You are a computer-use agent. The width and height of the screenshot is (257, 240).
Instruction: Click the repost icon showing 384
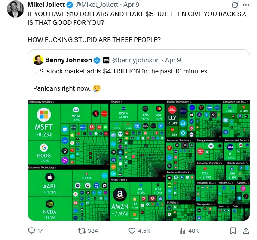coord(81,231)
